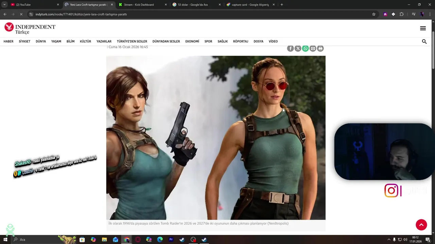This screenshot has width=435, height=244.
Task: Open the VİDEO section
Action: pos(273,41)
